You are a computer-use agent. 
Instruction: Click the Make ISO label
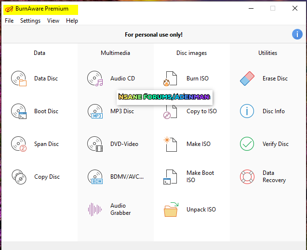pyautogui.click(x=199, y=144)
